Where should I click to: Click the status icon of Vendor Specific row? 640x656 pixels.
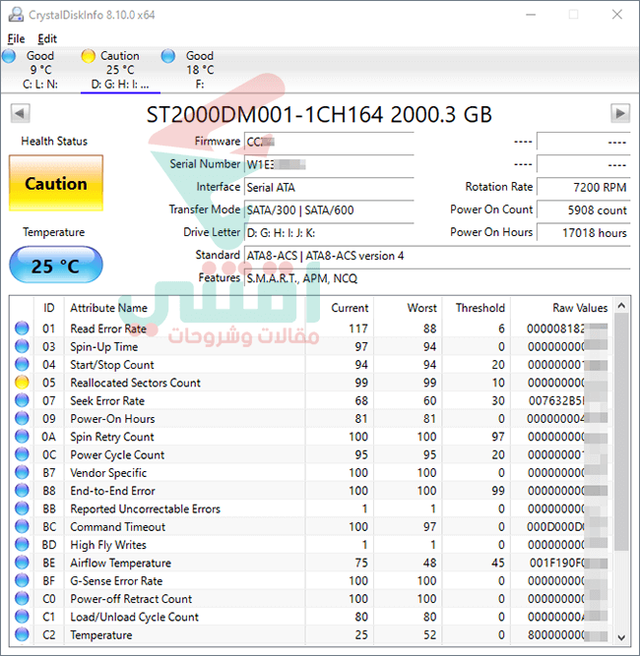[x=22, y=472]
